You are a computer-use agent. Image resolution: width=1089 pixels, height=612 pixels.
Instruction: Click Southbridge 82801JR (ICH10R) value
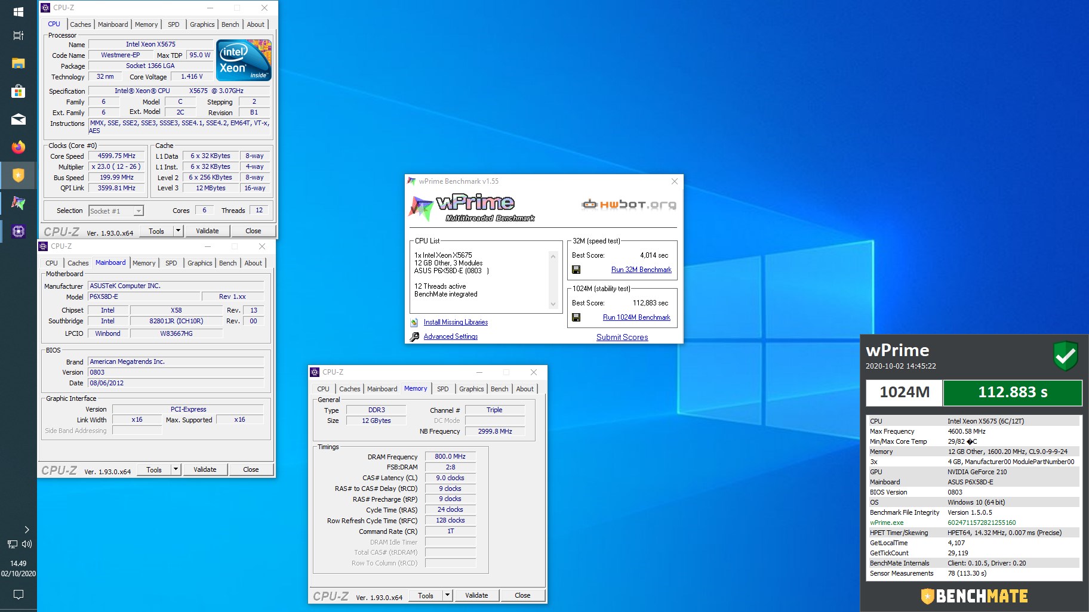176,321
